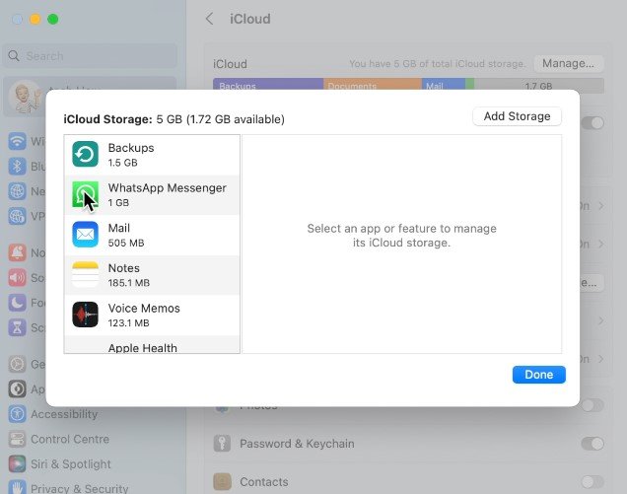Open Sound speaker icon in sidebar
This screenshot has height=494, width=627.
click(x=17, y=278)
